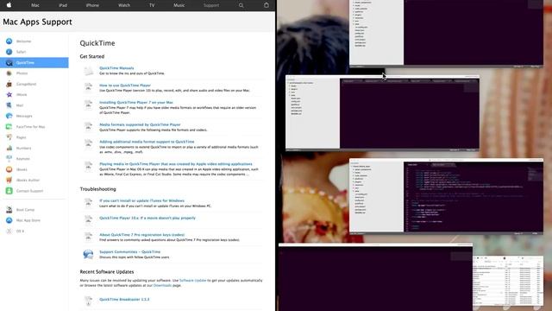This screenshot has width=552, height=311.
Task: Open Adding additional media format support link
Action: point(147,142)
